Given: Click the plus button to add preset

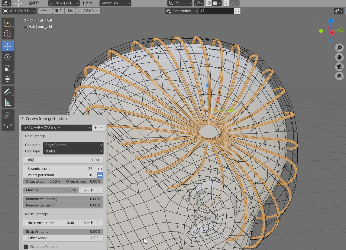Looking at the screenshot, I should (x=95, y=128).
